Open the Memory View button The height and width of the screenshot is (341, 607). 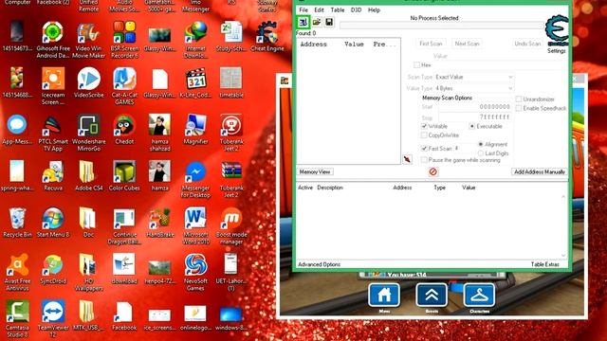coord(315,172)
